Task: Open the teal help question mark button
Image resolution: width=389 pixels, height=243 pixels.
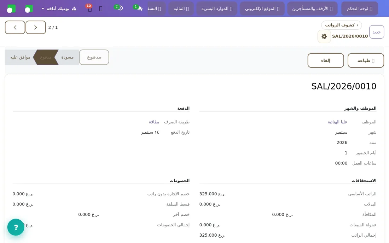Action: pos(16,227)
